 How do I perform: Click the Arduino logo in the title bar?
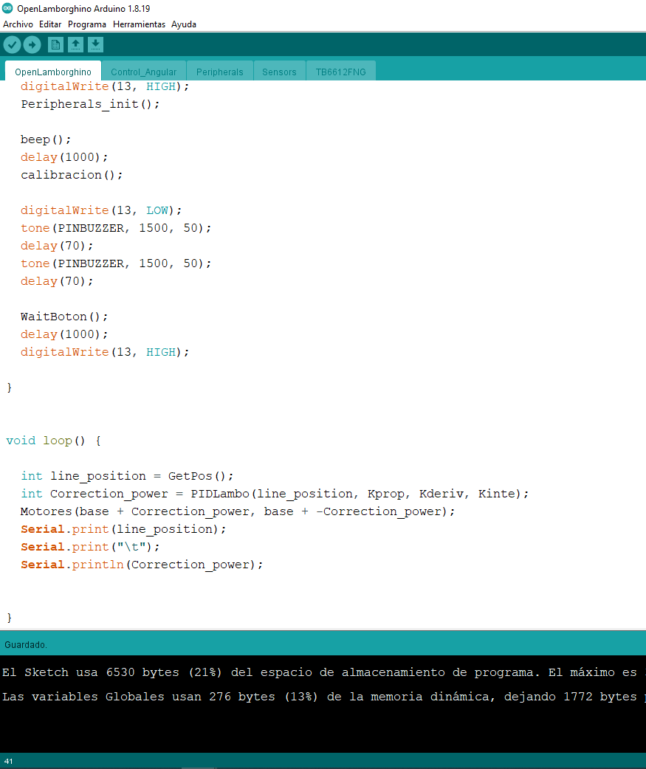[x=7, y=8]
